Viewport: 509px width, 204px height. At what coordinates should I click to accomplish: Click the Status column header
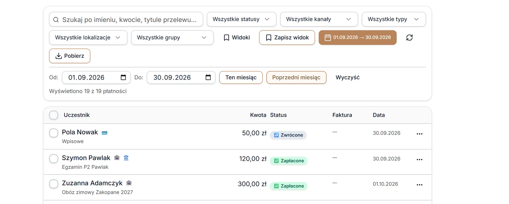[278, 115]
